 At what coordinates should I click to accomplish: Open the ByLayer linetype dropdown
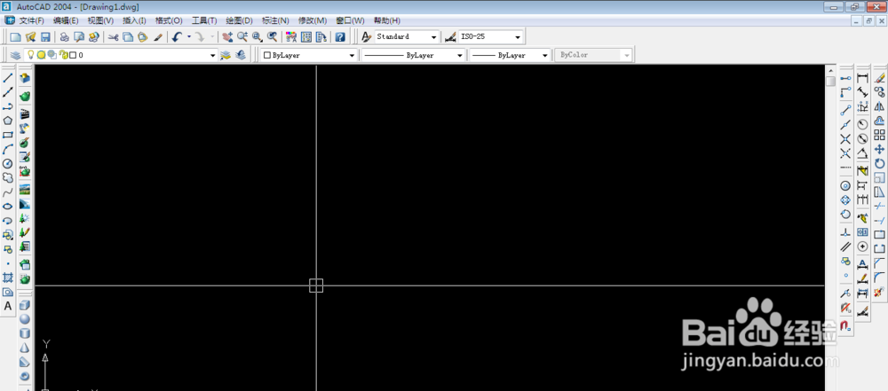click(x=460, y=56)
